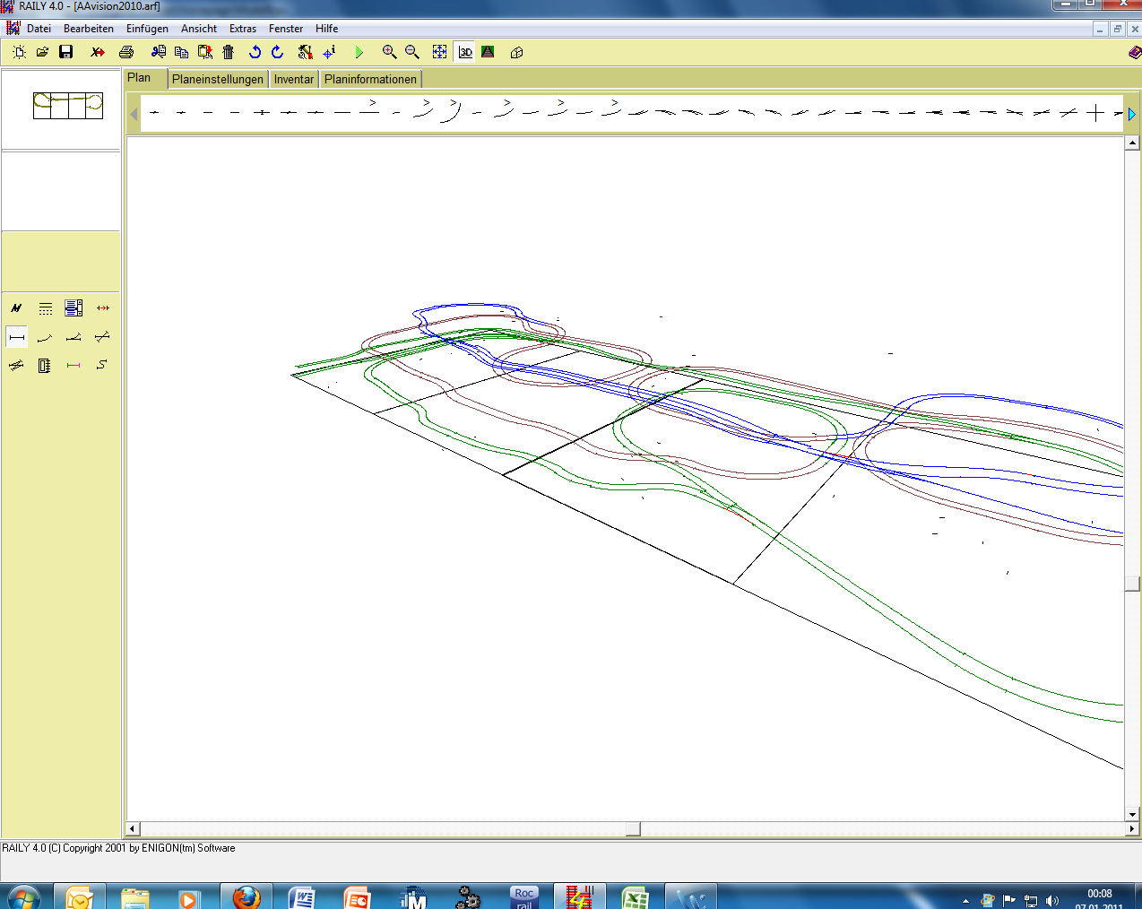Viewport: 1142px width, 909px height.
Task: Click the green play simulation arrow
Action: (359, 52)
